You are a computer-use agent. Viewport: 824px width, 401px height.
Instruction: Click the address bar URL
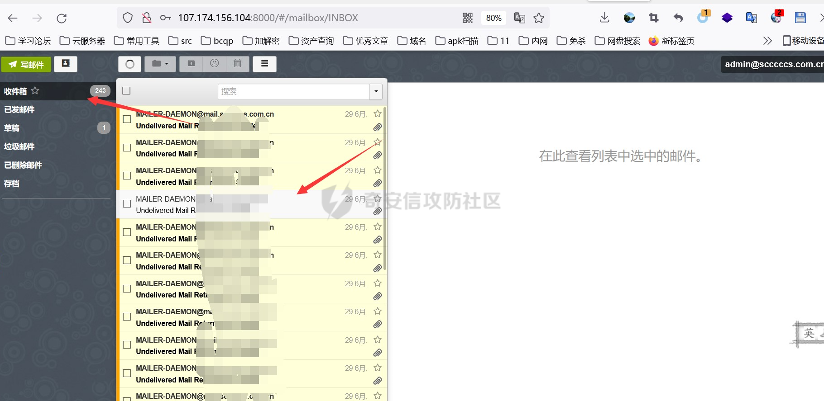coord(268,18)
